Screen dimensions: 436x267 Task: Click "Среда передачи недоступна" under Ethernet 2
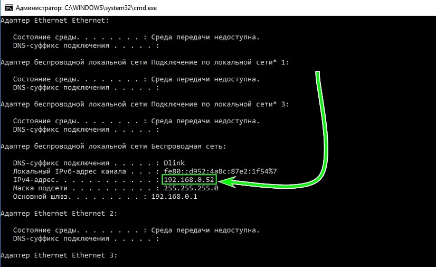pyautogui.click(x=205, y=231)
